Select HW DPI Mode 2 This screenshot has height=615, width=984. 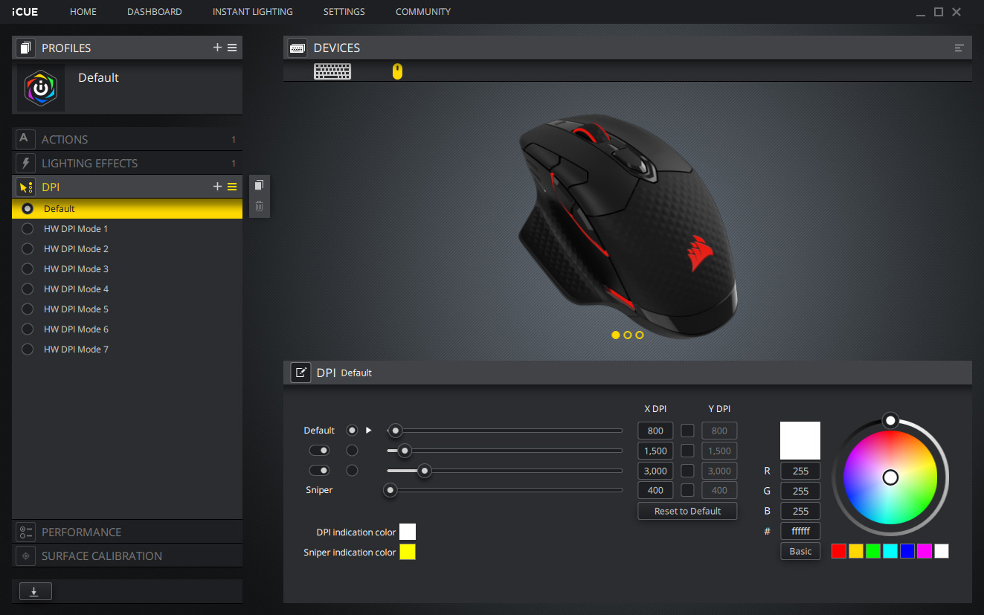tap(127, 249)
